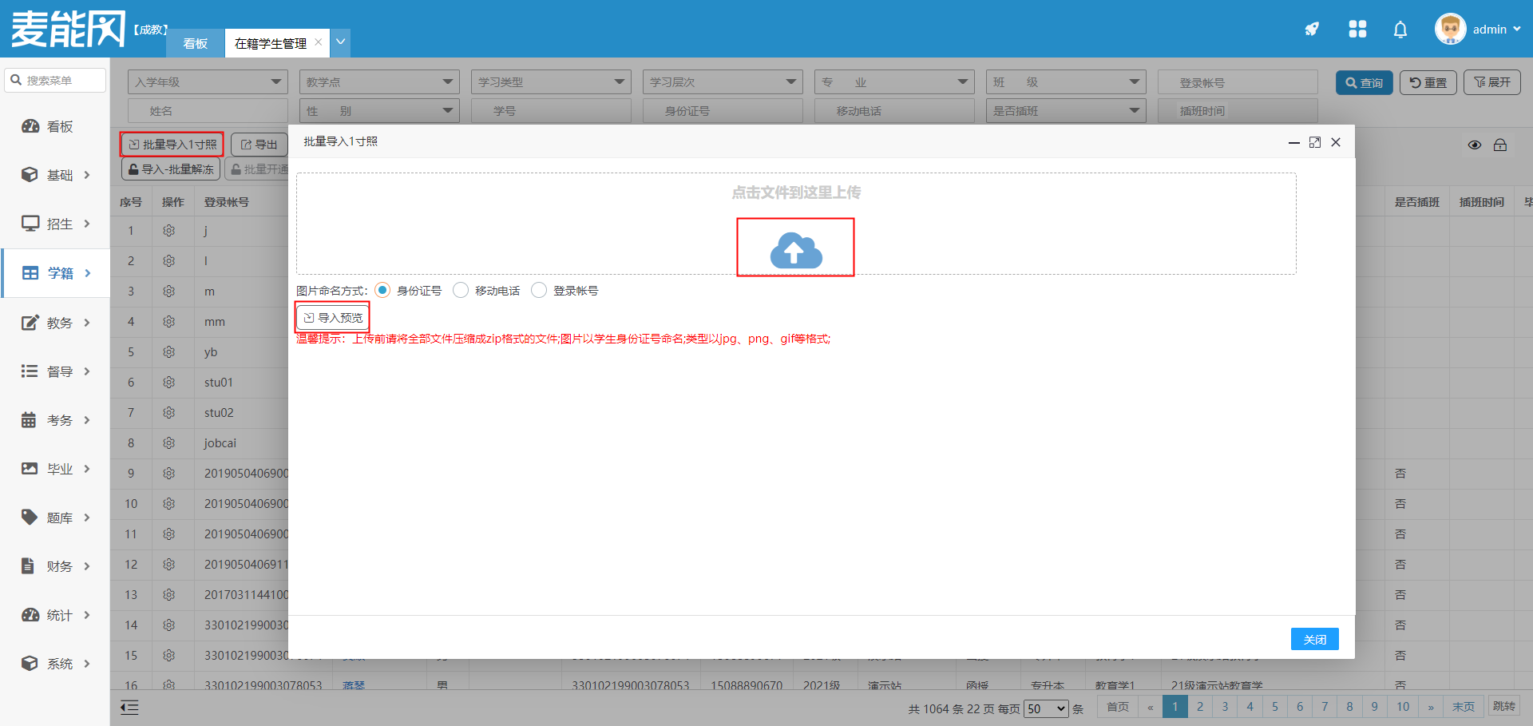The height and width of the screenshot is (726, 1533).
Task: Expand the 学习层次 dropdown
Action: click(x=722, y=82)
